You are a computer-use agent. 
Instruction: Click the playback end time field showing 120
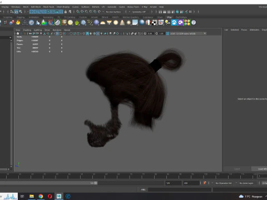(x=173, y=183)
